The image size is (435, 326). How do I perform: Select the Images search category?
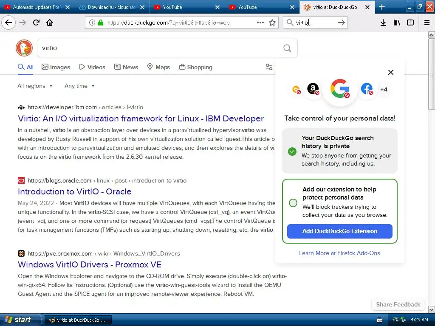click(x=56, y=67)
